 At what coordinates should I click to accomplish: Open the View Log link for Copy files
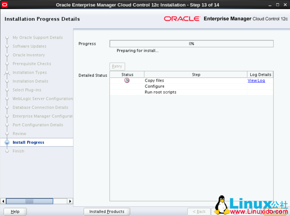[256, 80]
